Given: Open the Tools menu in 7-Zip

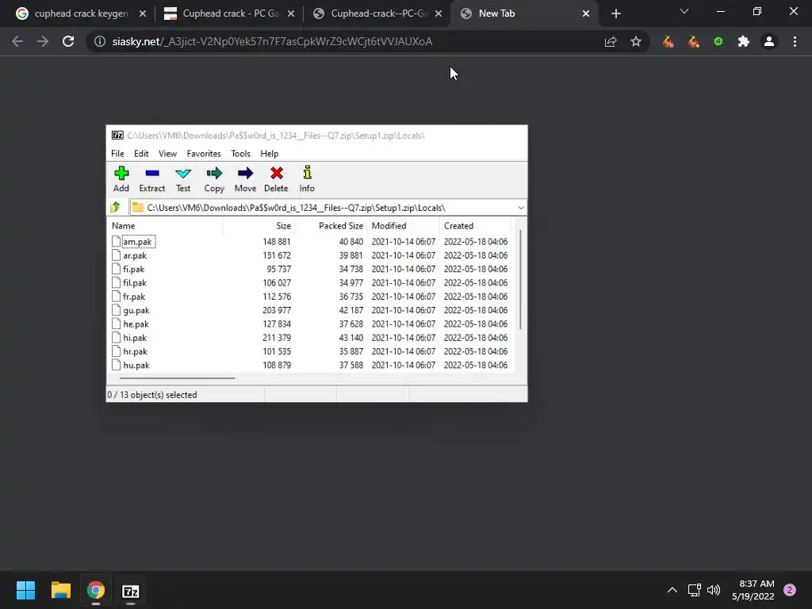Looking at the screenshot, I should (240, 153).
